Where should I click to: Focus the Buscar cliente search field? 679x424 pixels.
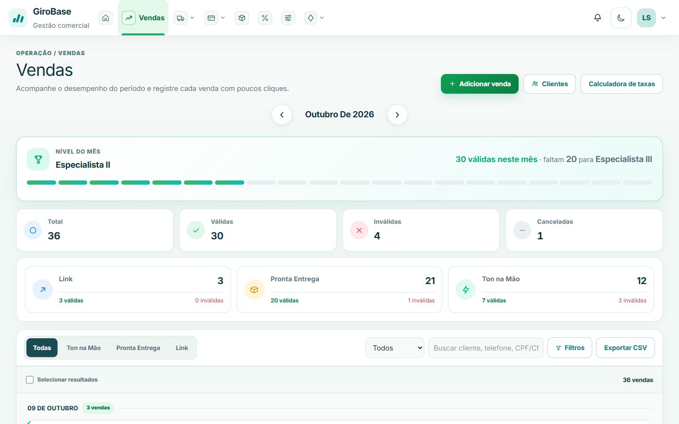(486, 348)
